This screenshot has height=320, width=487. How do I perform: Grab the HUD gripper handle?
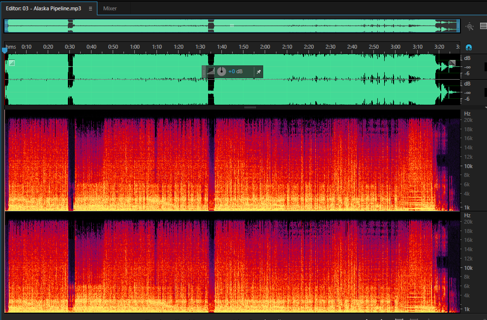pyautogui.click(x=204, y=72)
